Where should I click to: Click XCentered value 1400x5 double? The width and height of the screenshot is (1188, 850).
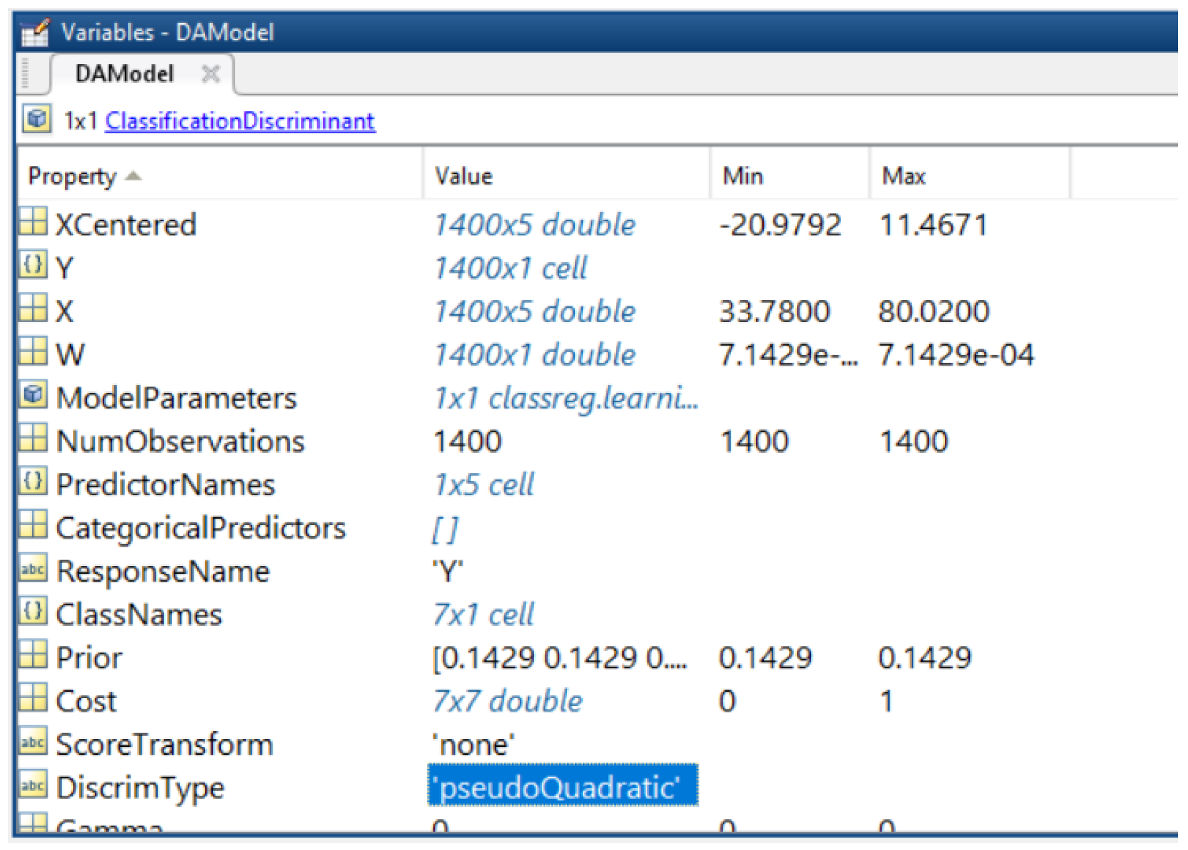(x=535, y=224)
